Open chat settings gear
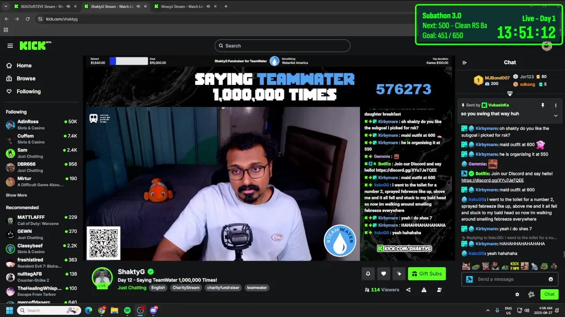The height and width of the screenshot is (317, 565). (x=517, y=294)
